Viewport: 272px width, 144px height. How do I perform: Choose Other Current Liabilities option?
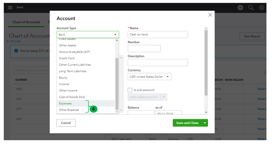point(86,65)
